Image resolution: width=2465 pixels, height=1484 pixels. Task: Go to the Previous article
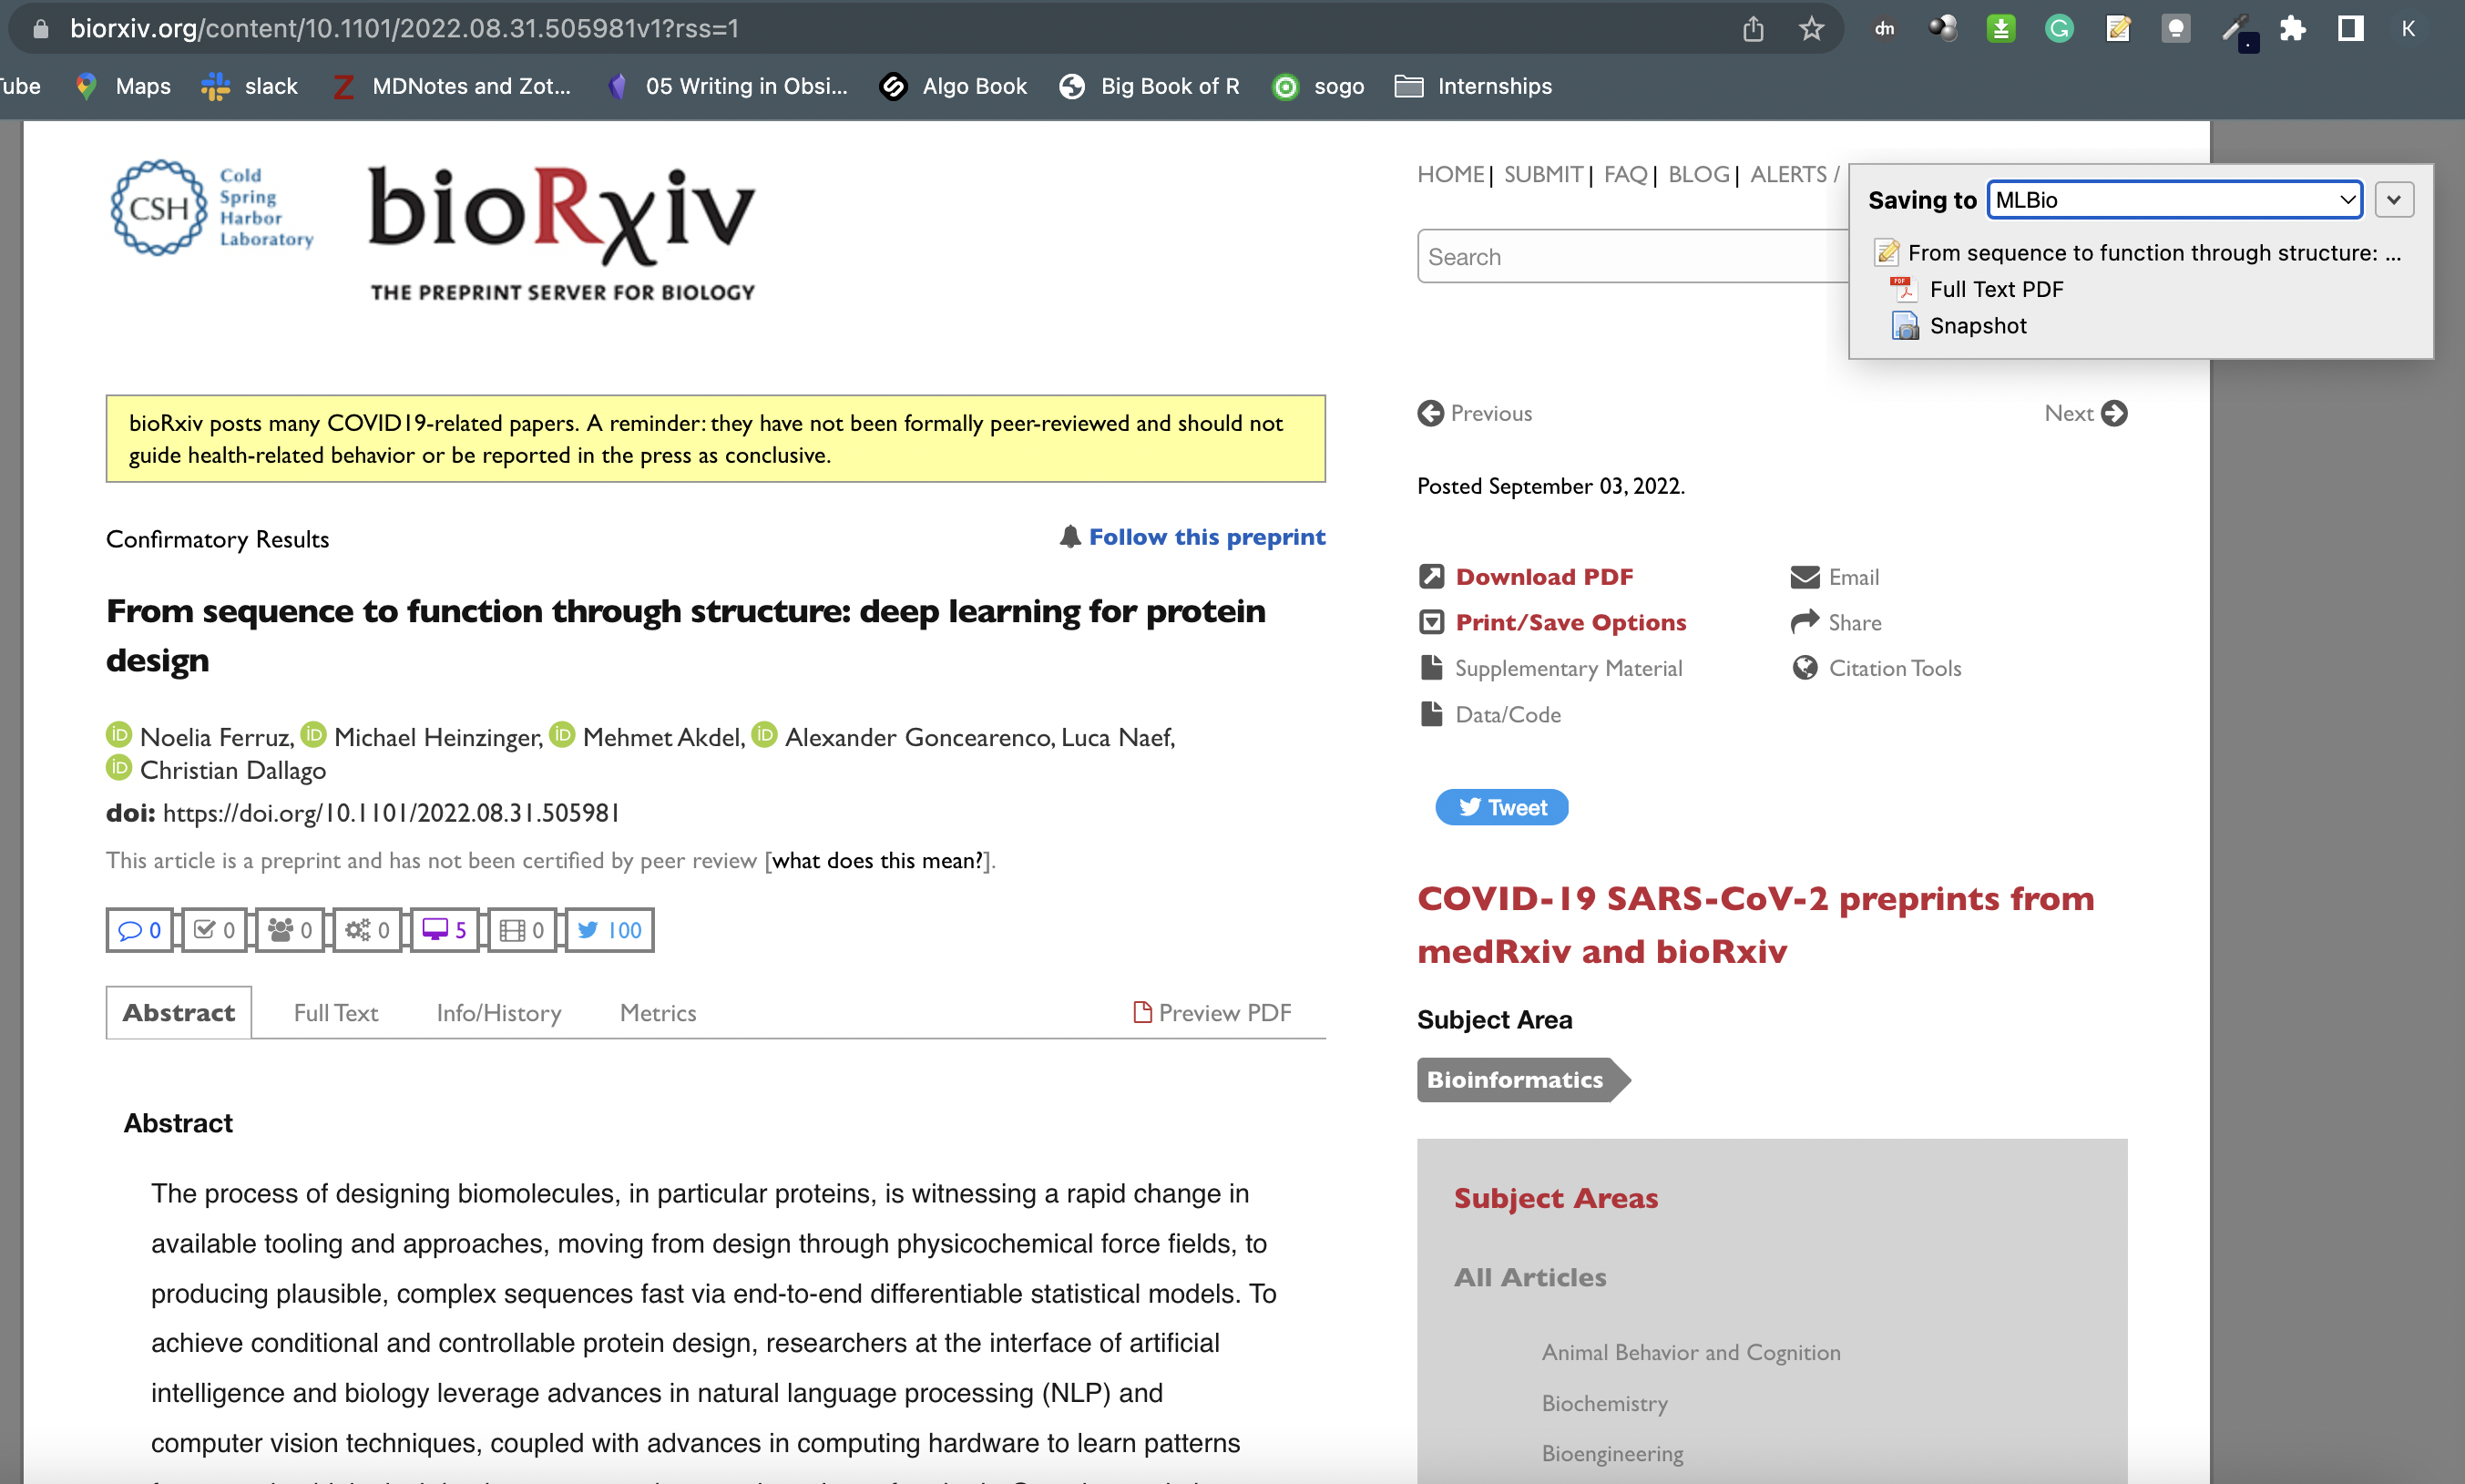pos(1474,413)
